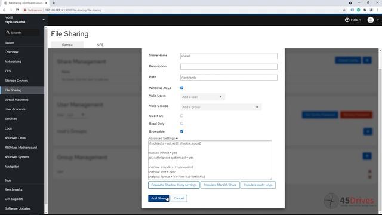Click Populate MacOS Share button

tap(220, 185)
